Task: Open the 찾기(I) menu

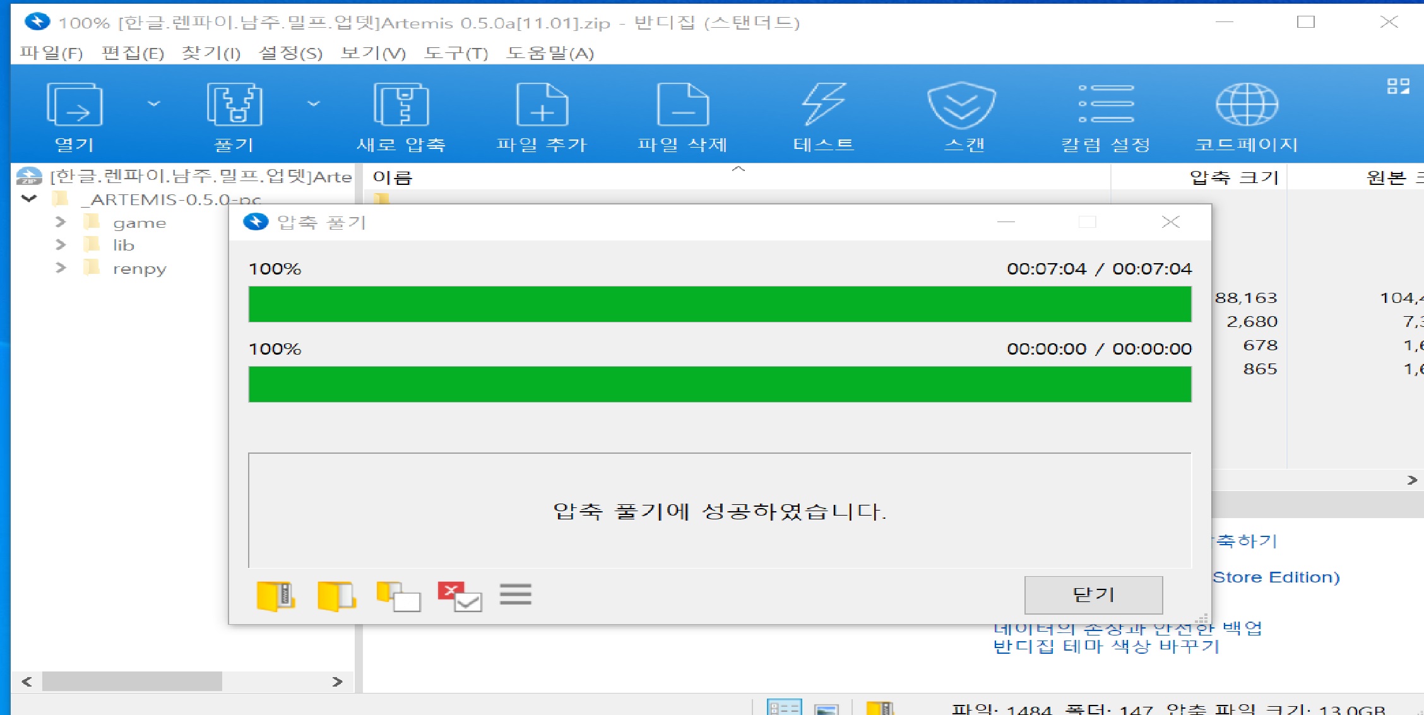Action: (x=211, y=53)
